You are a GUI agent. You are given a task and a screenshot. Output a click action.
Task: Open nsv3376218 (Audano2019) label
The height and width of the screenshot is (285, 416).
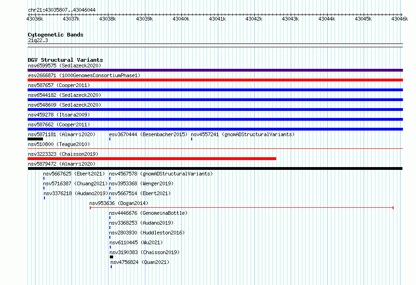click(76, 193)
